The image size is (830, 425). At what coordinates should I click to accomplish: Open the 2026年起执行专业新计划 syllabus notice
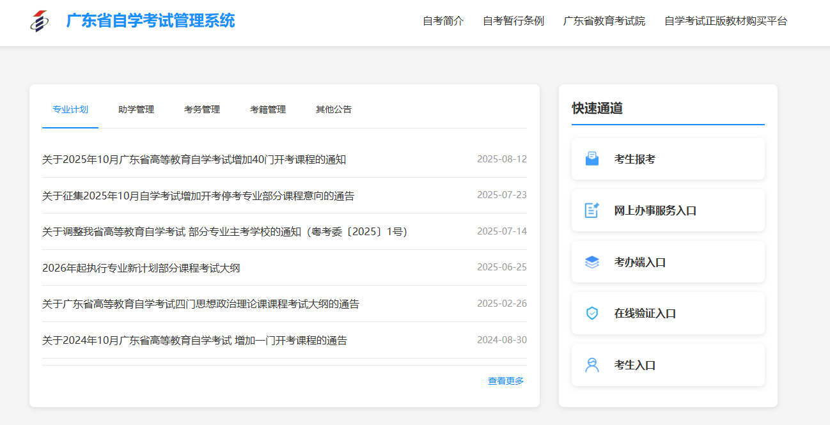point(141,268)
